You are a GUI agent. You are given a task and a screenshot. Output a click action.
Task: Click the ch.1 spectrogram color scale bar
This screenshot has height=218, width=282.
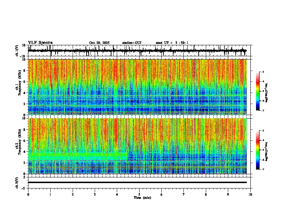pyautogui.click(x=258, y=91)
